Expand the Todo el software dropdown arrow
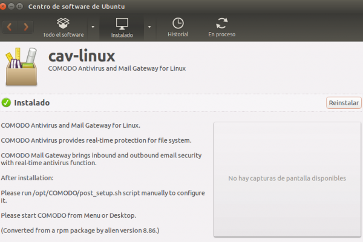 [x=93, y=27]
